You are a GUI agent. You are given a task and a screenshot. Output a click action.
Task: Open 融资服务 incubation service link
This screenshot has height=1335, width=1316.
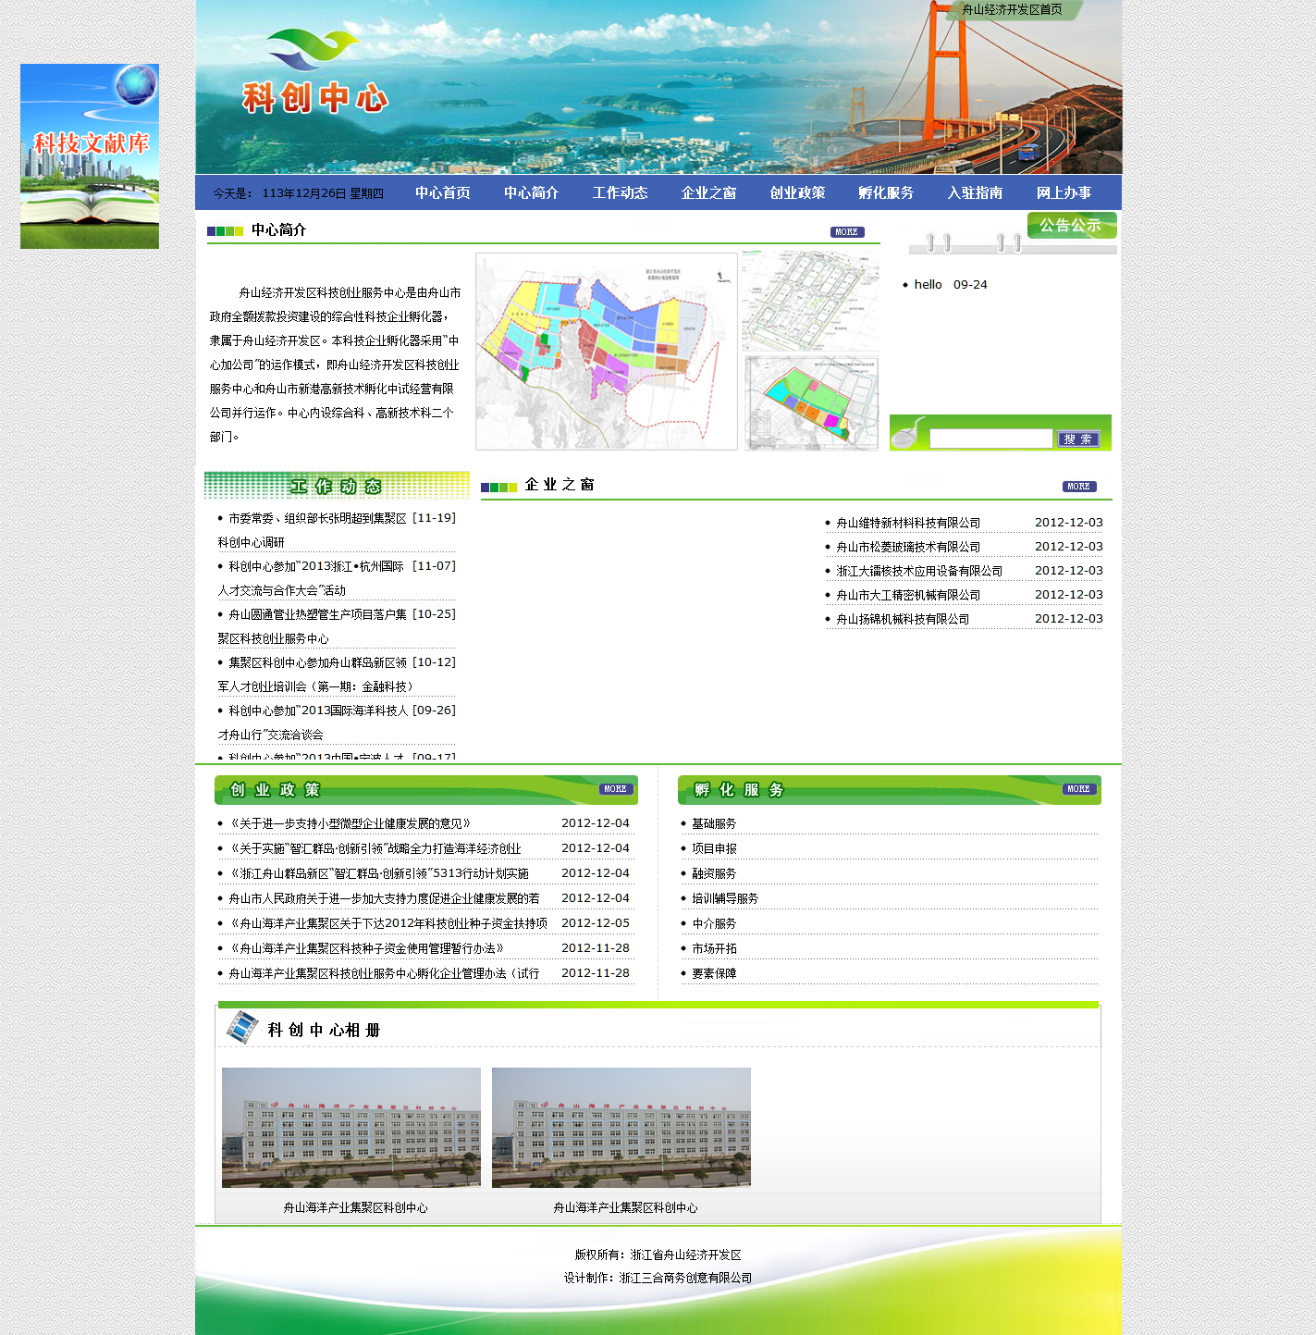[x=714, y=873]
